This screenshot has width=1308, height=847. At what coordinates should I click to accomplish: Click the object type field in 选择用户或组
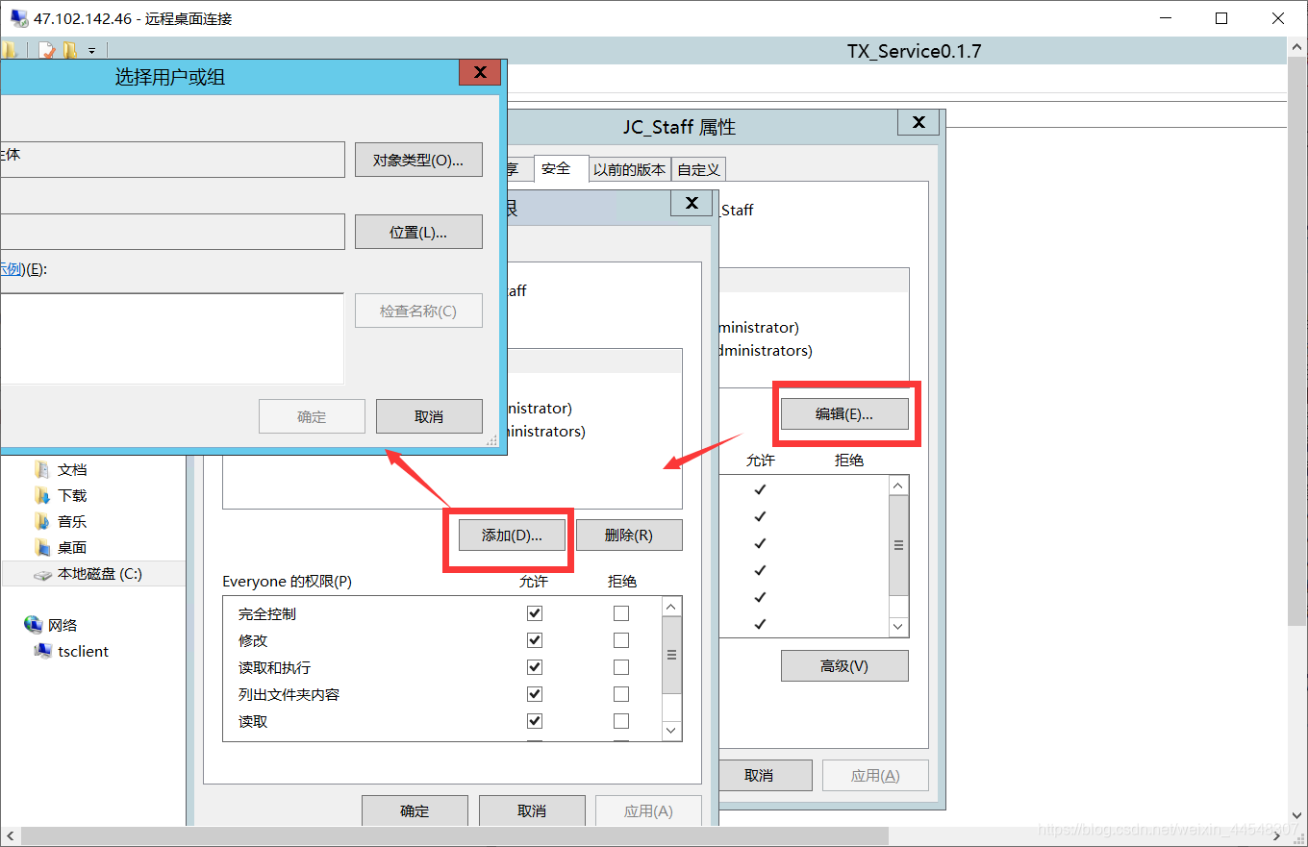[171, 160]
